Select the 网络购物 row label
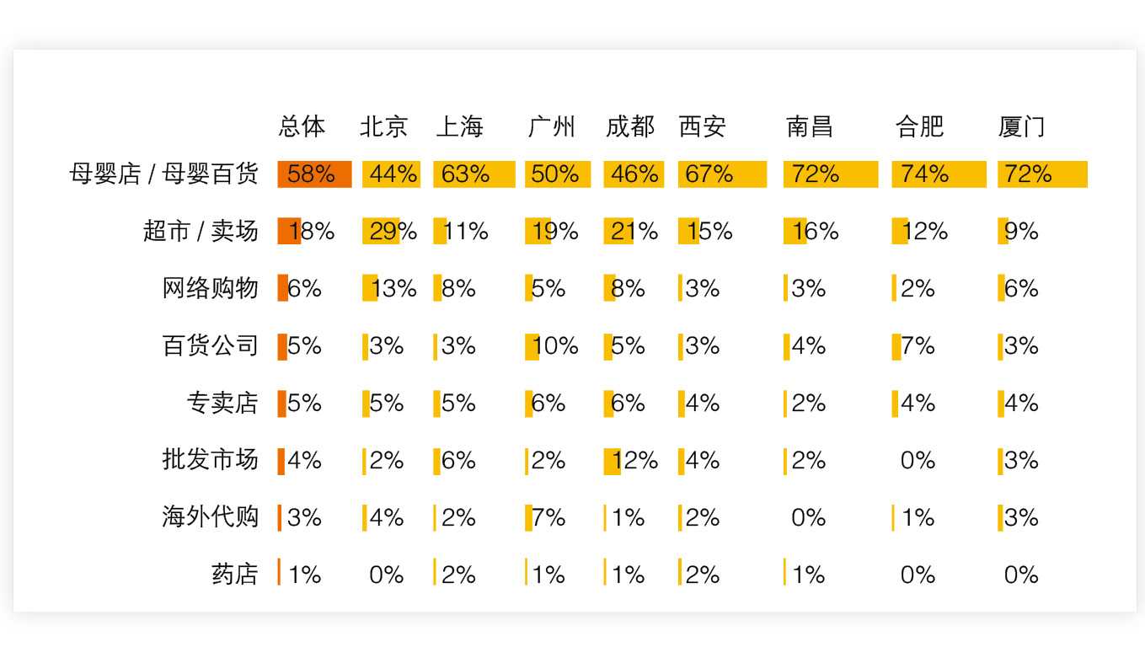The height and width of the screenshot is (647, 1145). tap(210, 288)
